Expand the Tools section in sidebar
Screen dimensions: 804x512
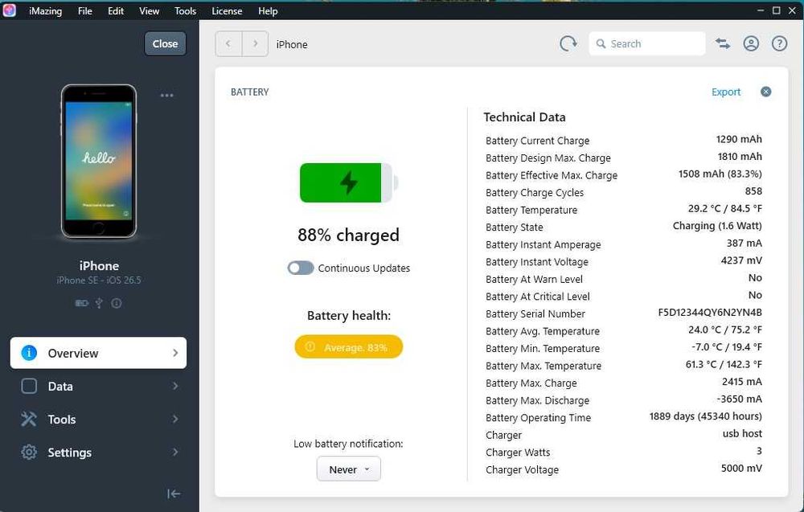click(98, 420)
